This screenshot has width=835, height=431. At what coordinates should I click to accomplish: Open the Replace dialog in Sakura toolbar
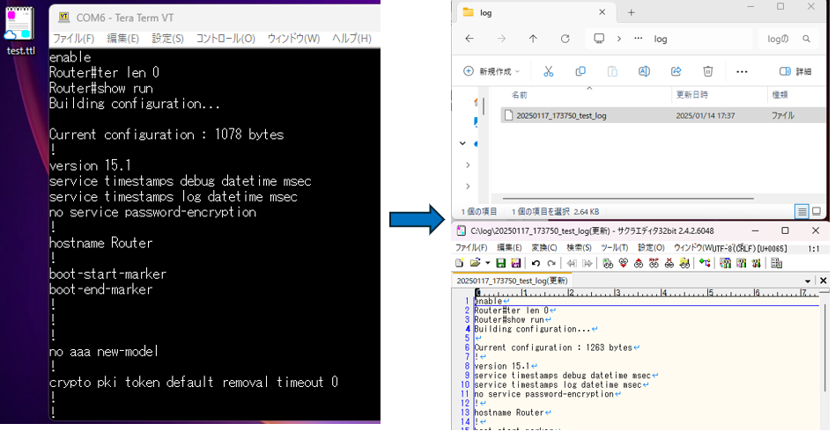654,263
